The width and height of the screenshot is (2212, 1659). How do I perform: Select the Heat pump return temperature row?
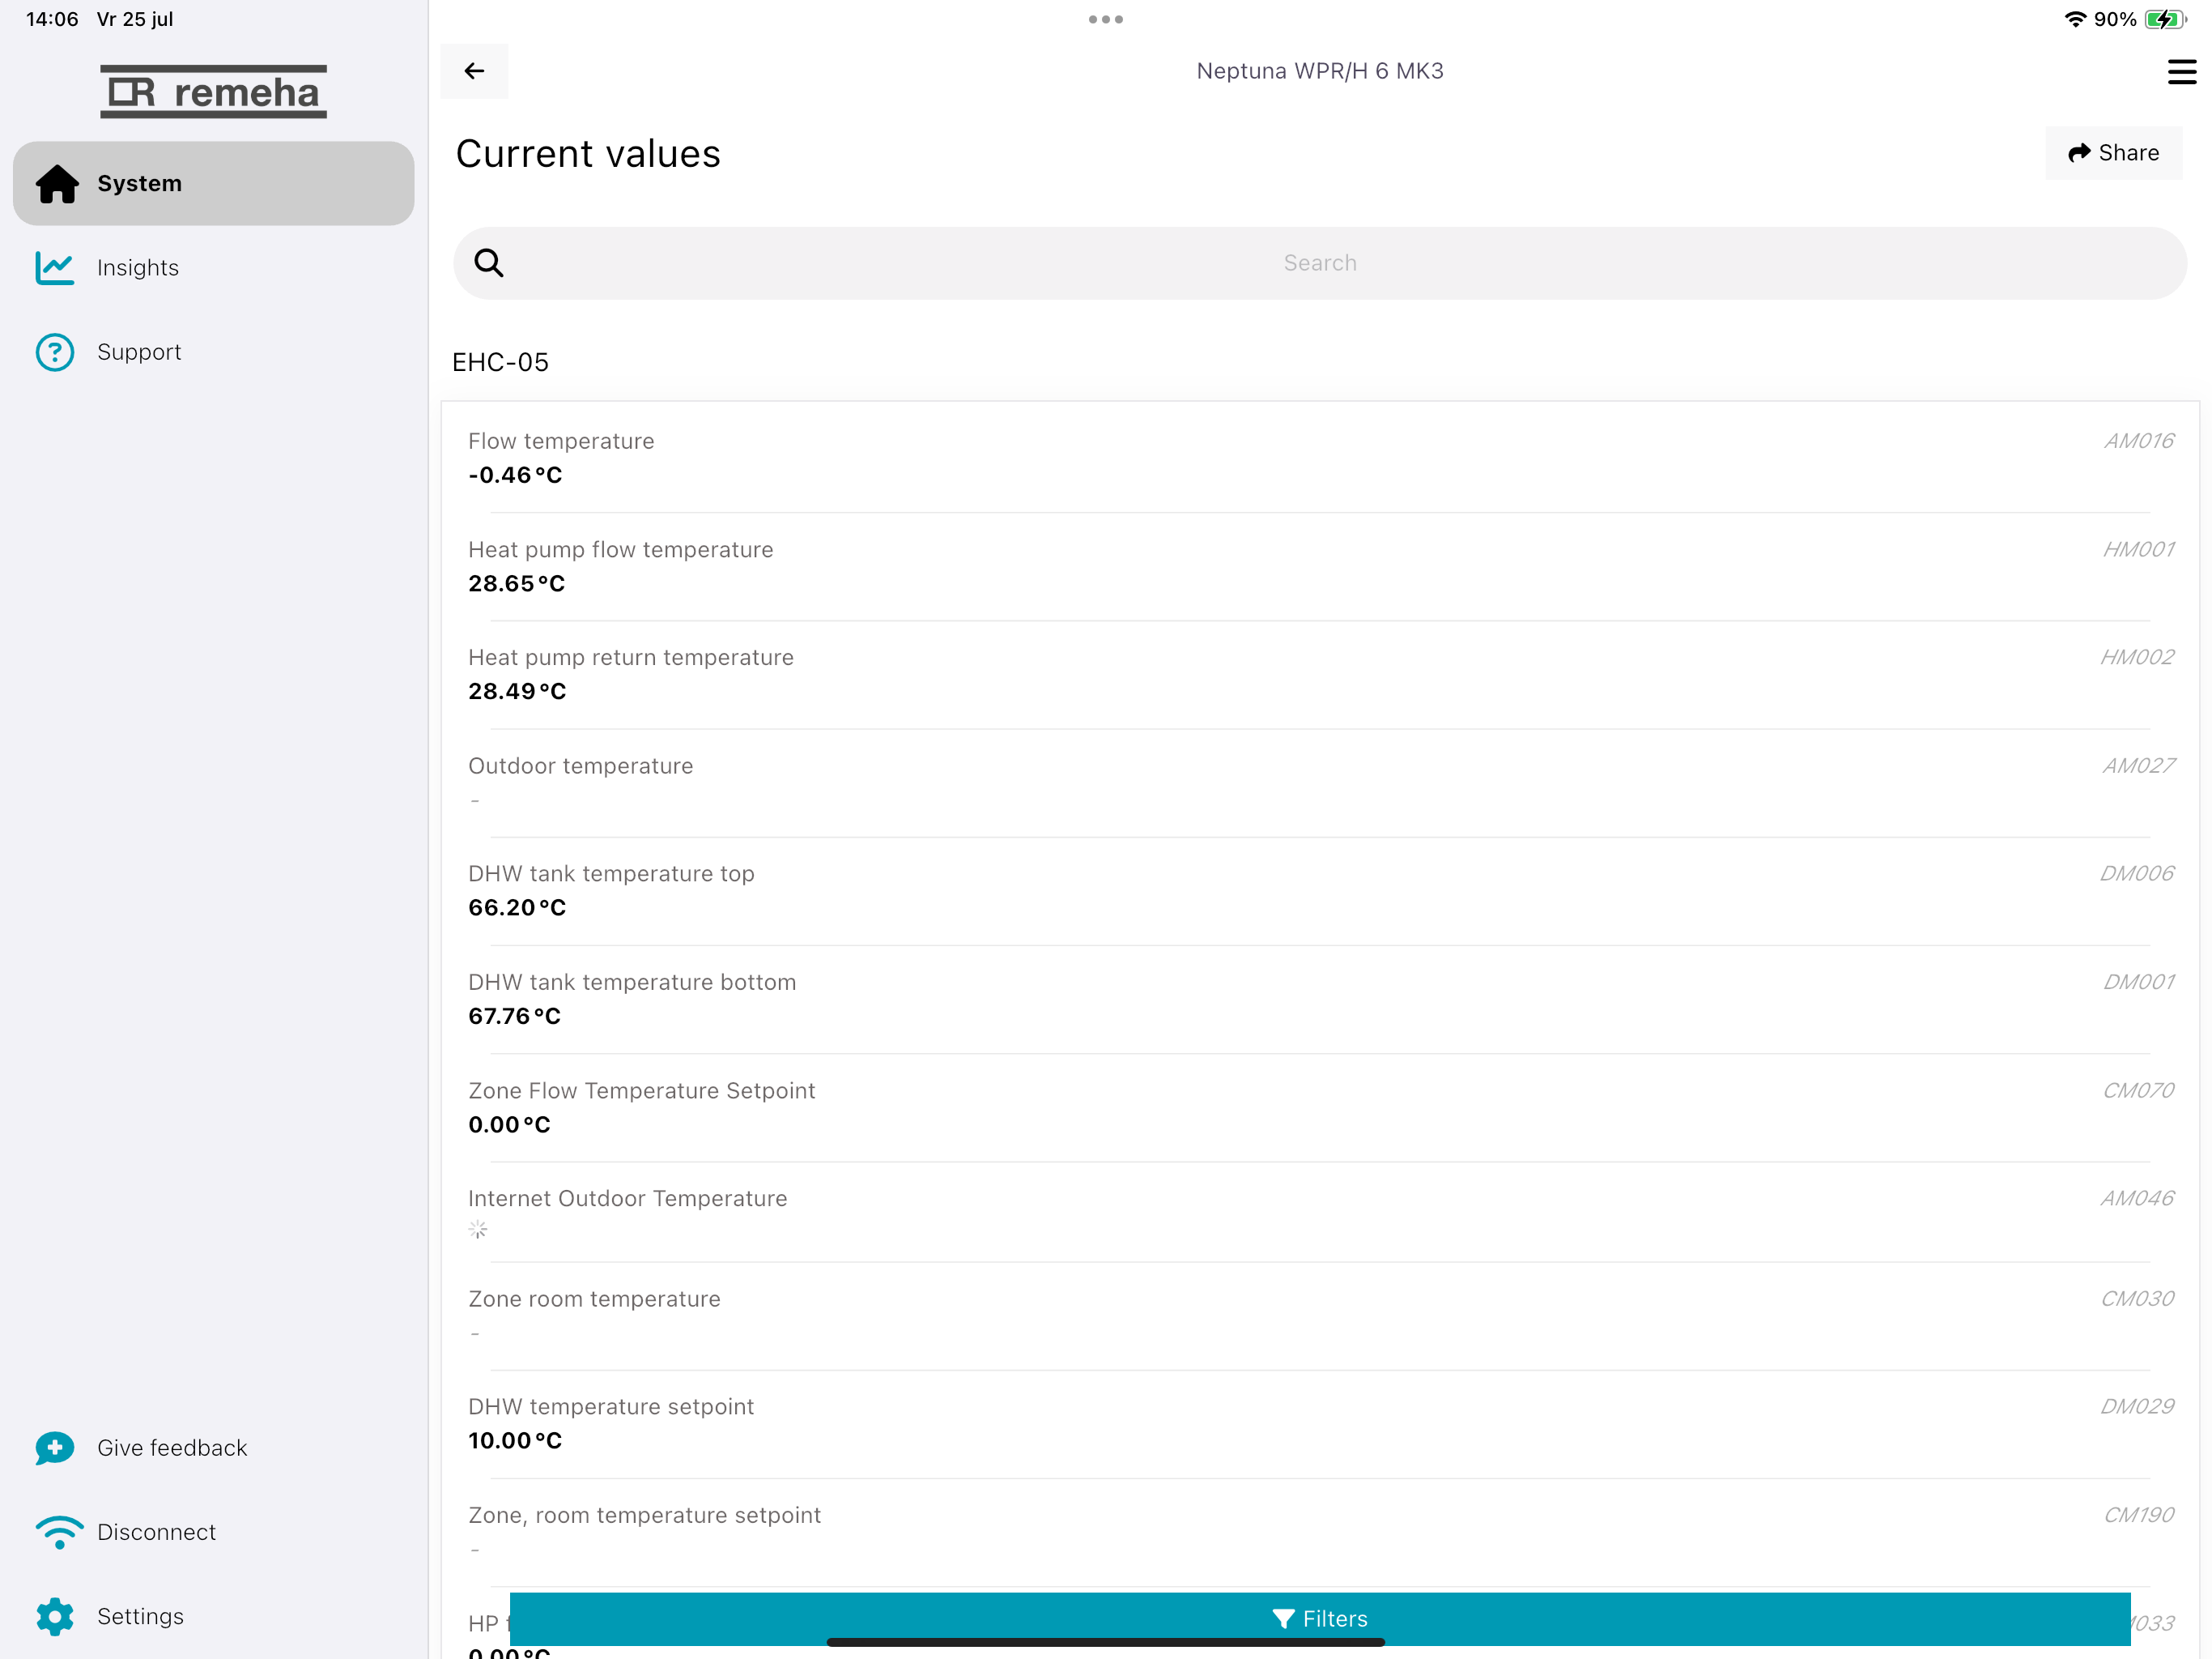pos(1320,675)
